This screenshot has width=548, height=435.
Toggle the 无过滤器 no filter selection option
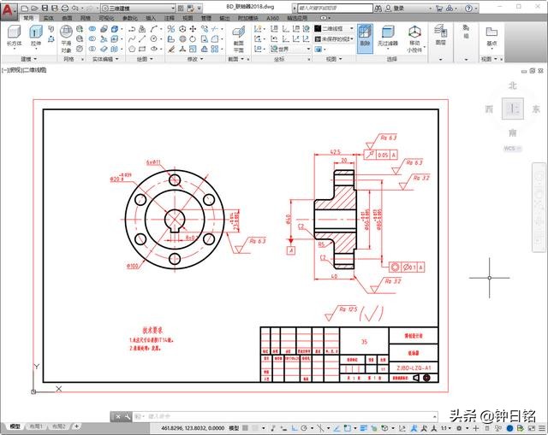point(388,37)
